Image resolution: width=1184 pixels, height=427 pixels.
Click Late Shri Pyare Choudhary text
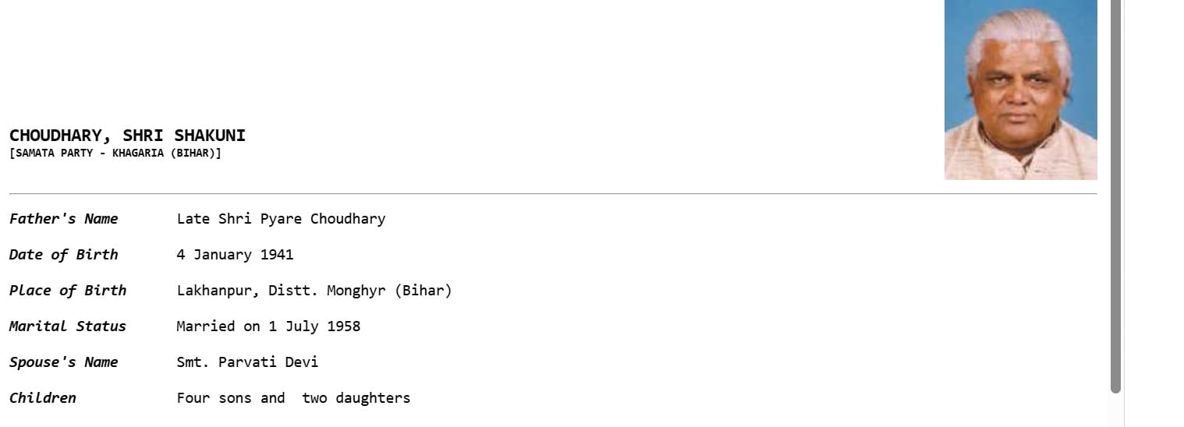pyautogui.click(x=281, y=219)
